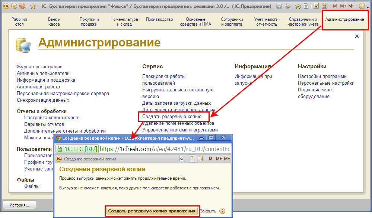Click Подключаемое оборудование link
Viewport: 372px width, 218px height.
point(315,93)
